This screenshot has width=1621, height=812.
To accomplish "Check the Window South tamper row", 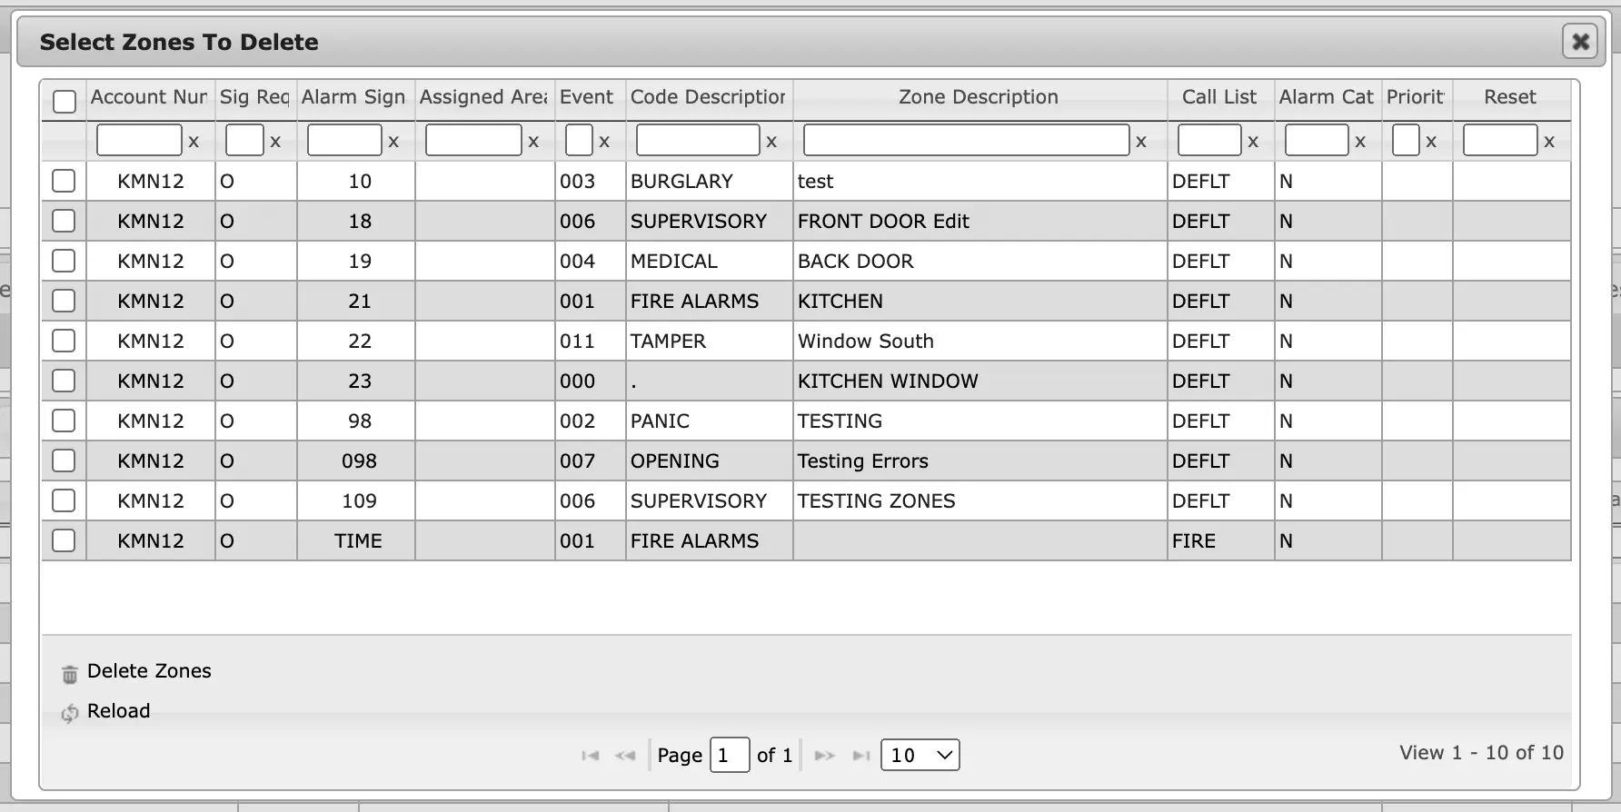I will click(x=64, y=341).
